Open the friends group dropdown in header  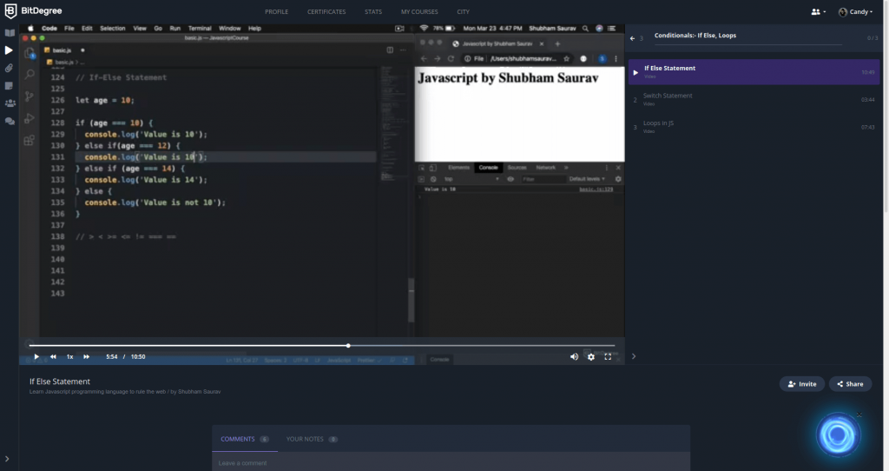(x=818, y=11)
